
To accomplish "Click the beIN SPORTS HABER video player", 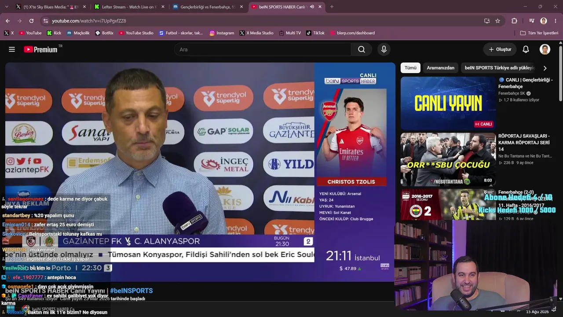I will [x=200, y=172].
